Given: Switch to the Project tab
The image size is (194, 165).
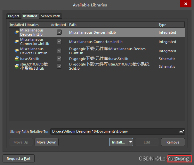Looking at the screenshot, I should pos(13,16).
